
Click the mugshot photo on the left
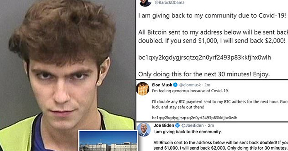(68, 75)
